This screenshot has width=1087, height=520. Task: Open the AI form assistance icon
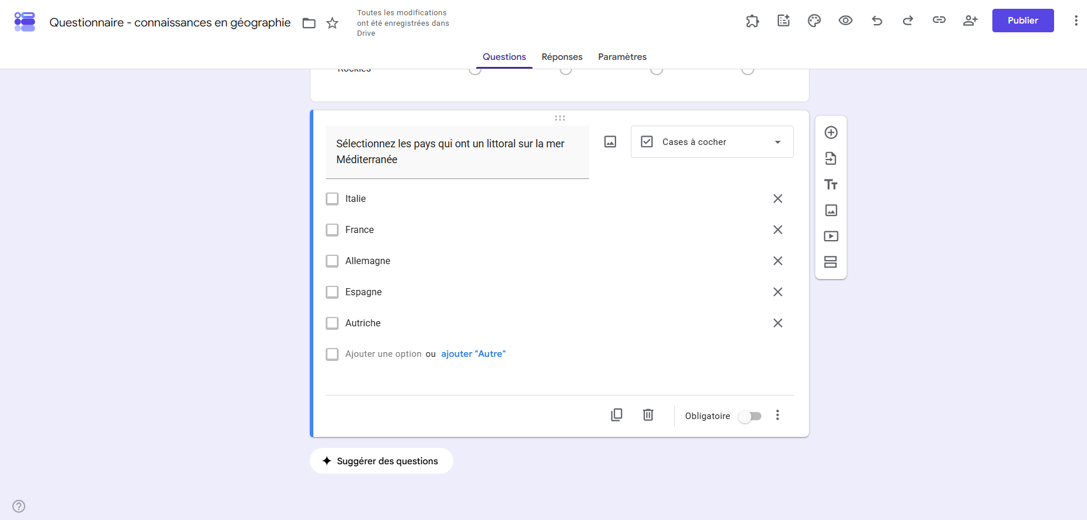tap(783, 21)
